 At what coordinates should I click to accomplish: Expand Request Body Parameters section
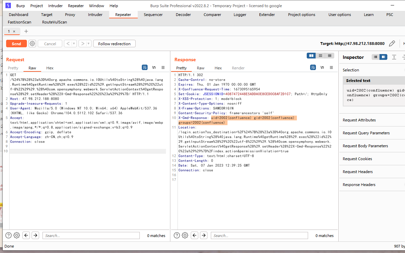(x=372, y=146)
